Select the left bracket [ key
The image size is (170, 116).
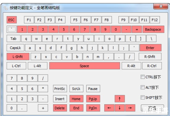pos(131,38)
